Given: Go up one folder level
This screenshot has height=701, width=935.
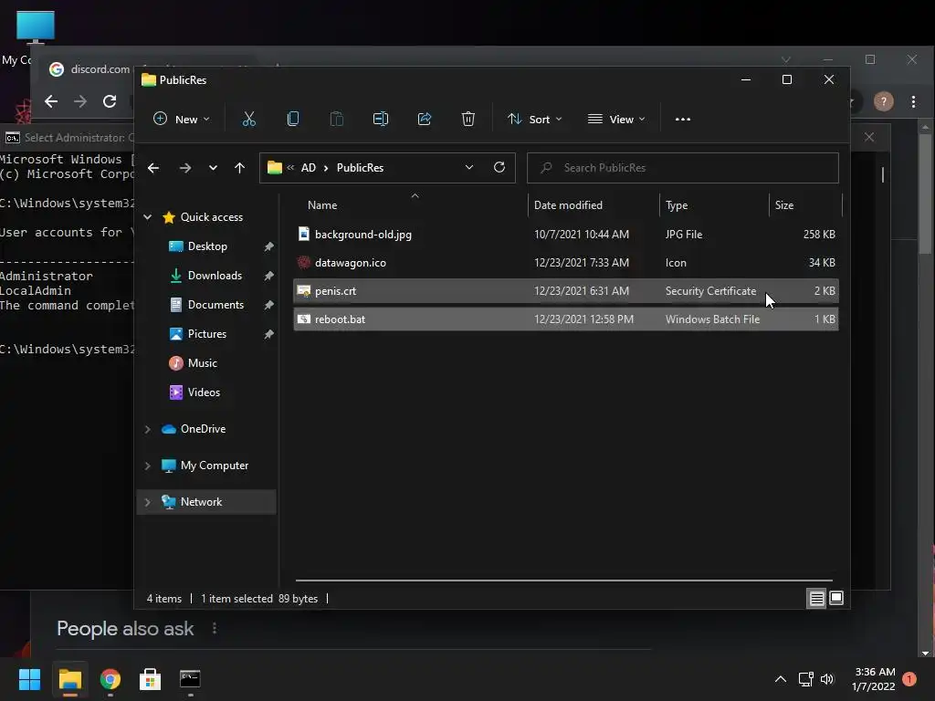Looking at the screenshot, I should point(240,168).
